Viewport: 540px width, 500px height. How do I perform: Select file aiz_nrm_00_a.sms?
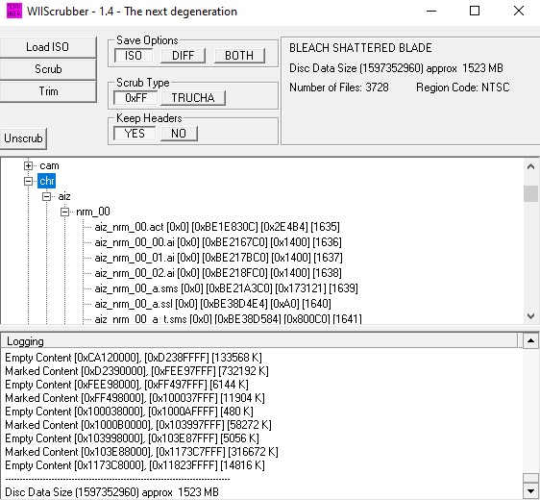point(226,288)
